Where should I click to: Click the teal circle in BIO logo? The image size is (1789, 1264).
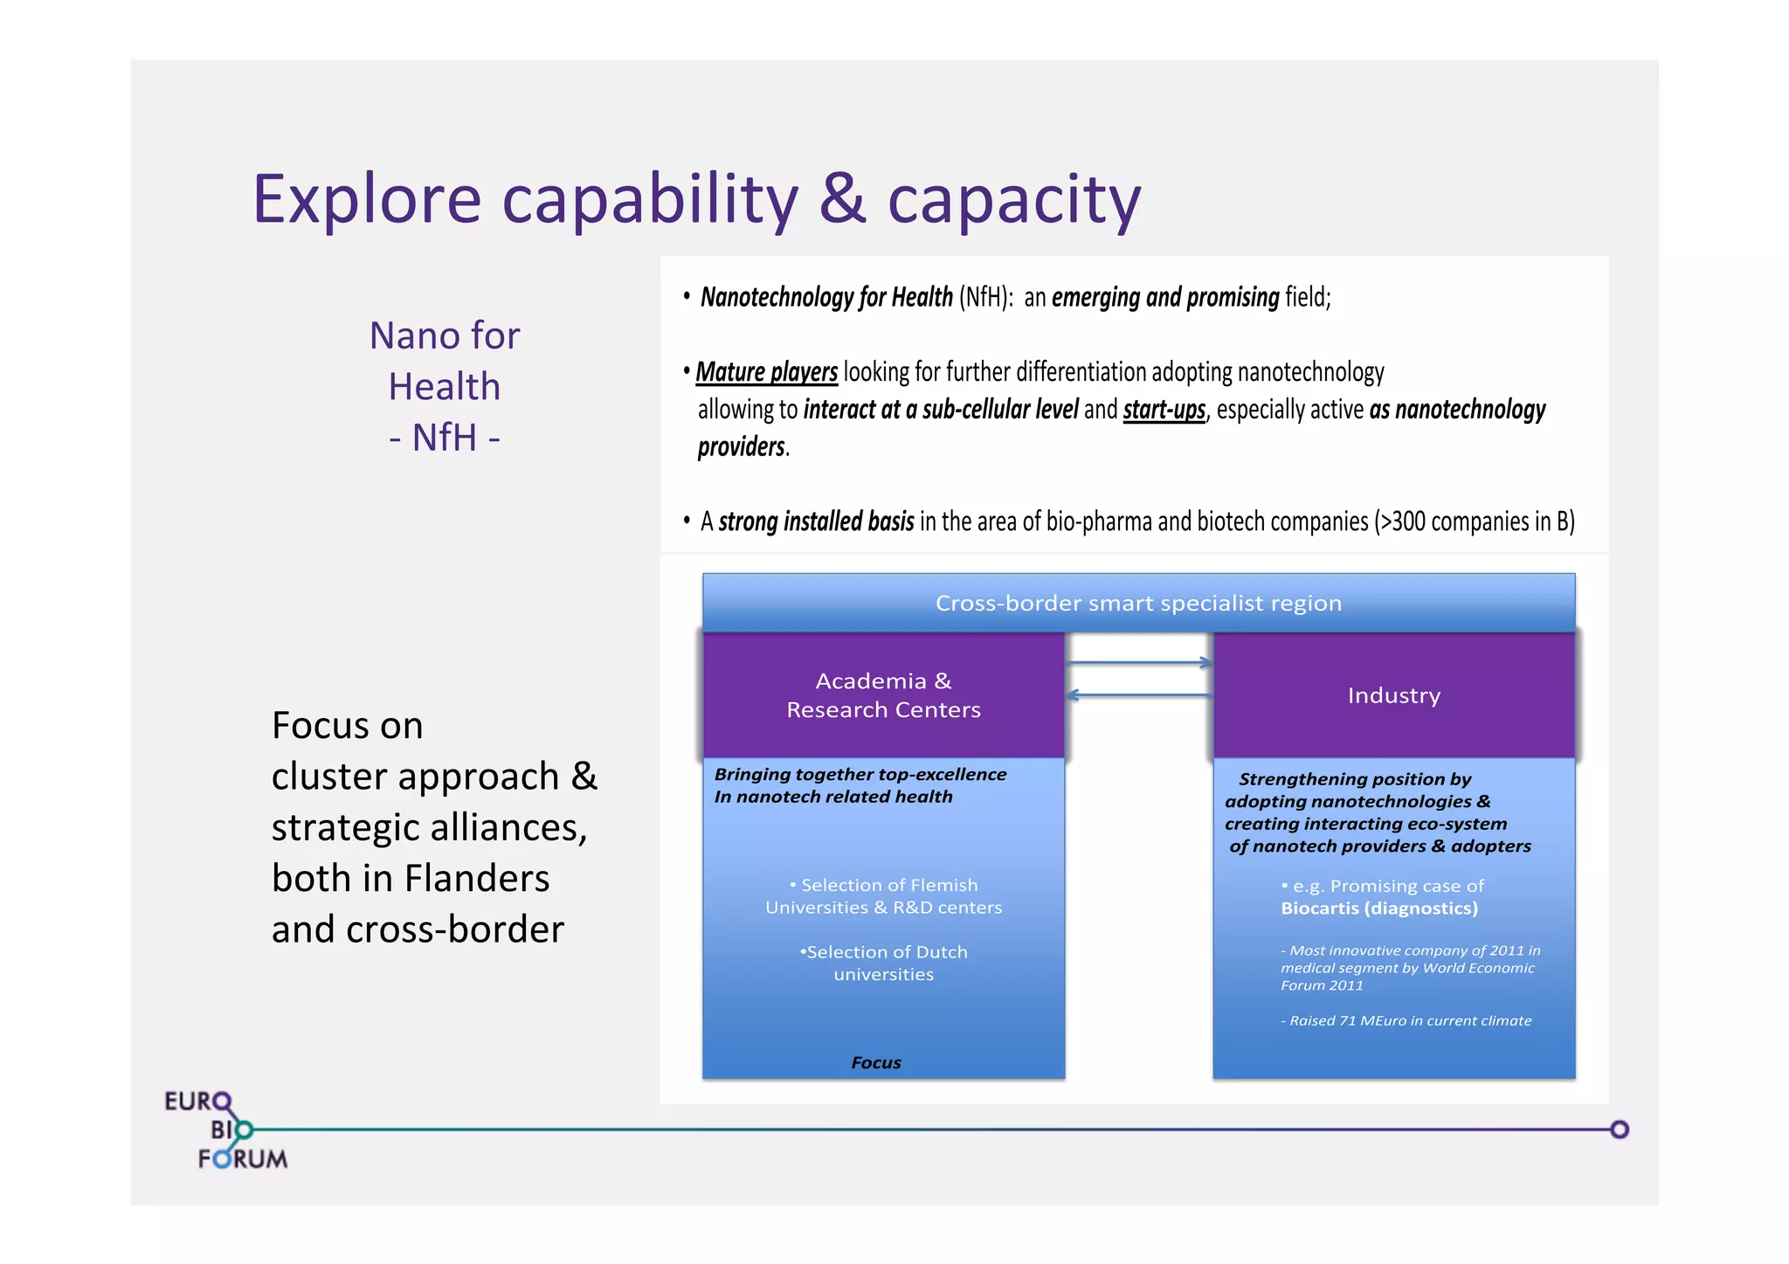coord(244,1129)
